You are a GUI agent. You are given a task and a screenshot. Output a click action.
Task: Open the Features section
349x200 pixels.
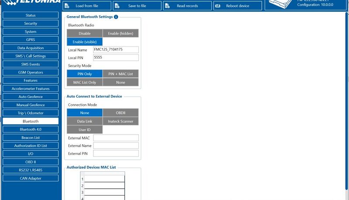click(x=31, y=80)
